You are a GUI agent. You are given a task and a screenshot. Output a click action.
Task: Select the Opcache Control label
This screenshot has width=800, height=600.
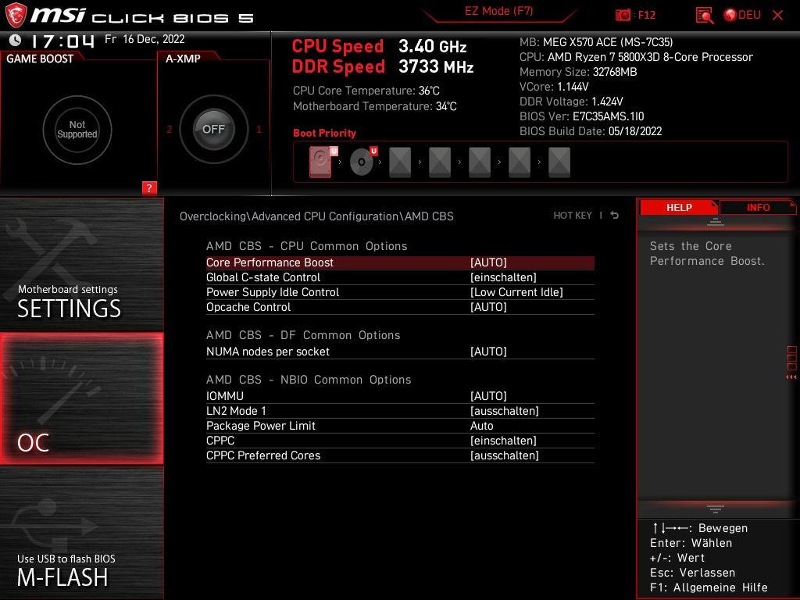[x=248, y=306]
